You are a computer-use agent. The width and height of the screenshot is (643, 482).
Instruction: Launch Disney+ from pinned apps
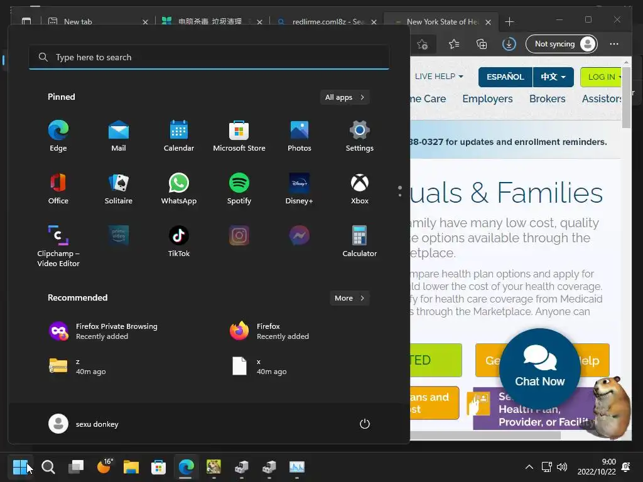coord(300,189)
